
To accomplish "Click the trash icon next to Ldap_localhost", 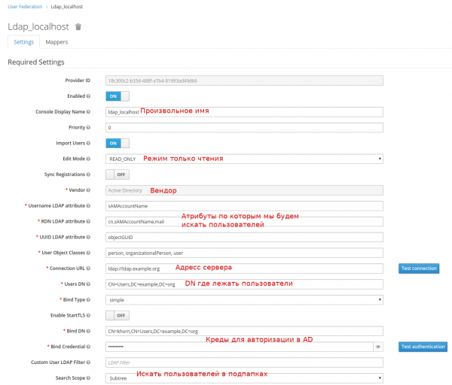I will coord(78,26).
